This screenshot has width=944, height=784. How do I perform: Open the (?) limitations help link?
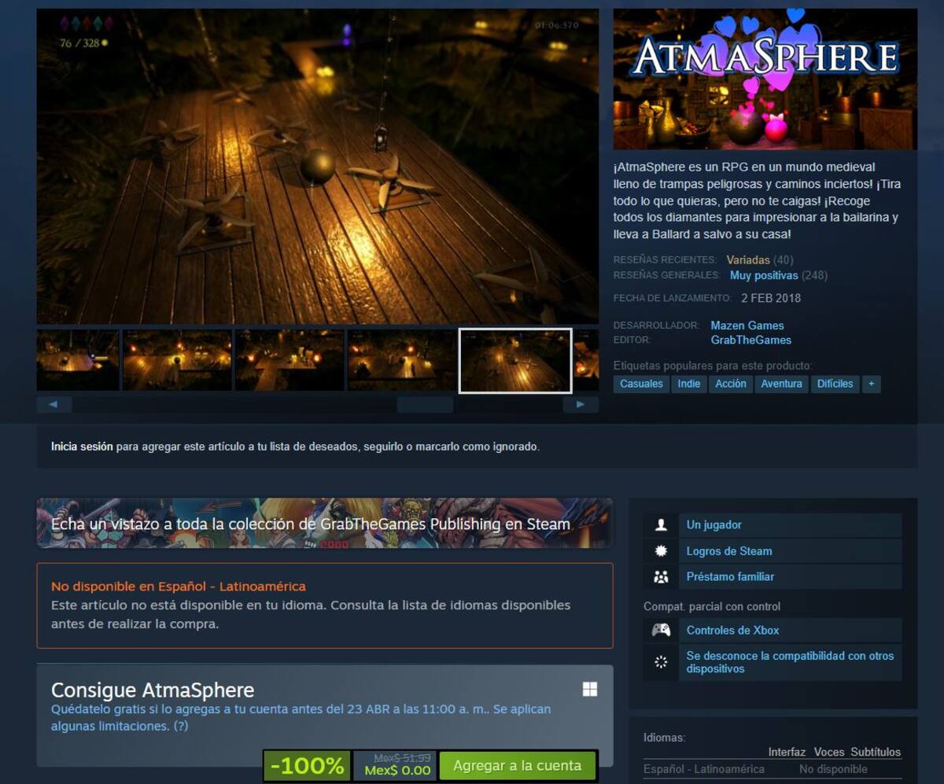pos(181,727)
